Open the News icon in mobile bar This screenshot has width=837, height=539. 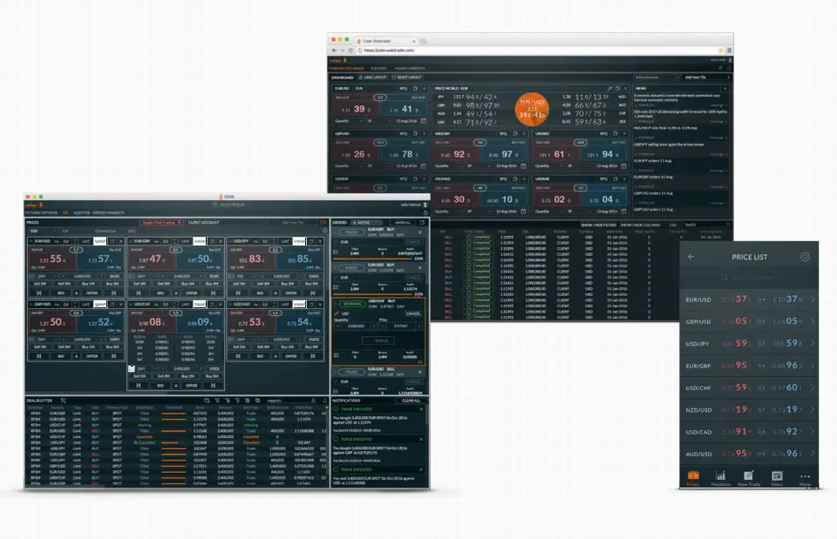777,478
